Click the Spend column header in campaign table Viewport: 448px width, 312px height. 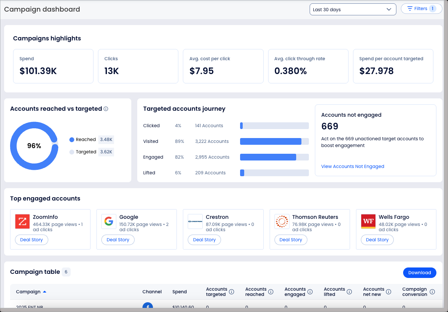[179, 292]
